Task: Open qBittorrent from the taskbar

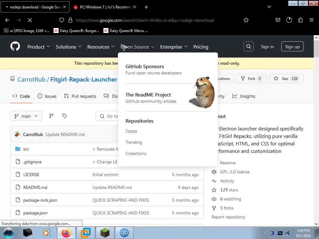Action: pyautogui.click(x=124, y=233)
